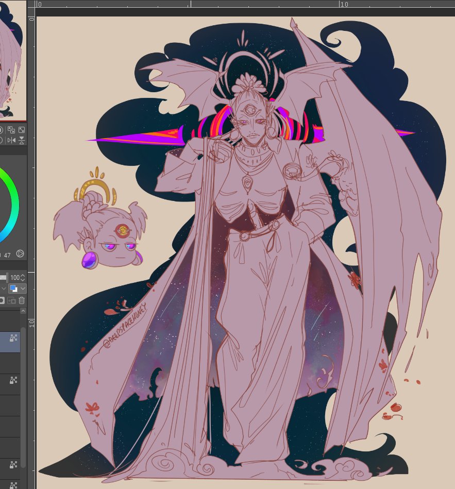Flip the canvas view horizontally
Screen dimensions: 455x489
pos(11,140)
